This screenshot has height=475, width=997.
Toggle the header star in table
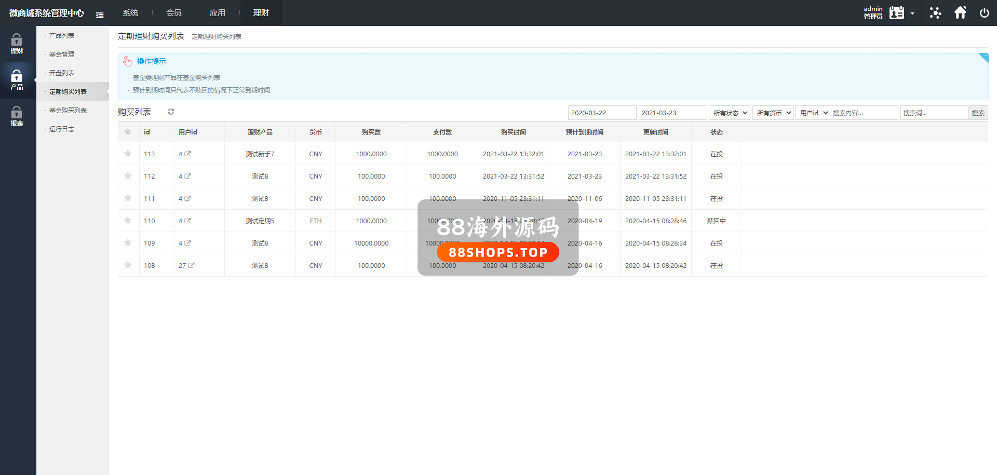(128, 132)
